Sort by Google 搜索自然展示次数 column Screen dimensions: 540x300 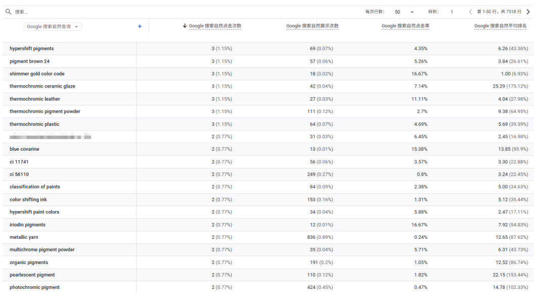pos(312,26)
